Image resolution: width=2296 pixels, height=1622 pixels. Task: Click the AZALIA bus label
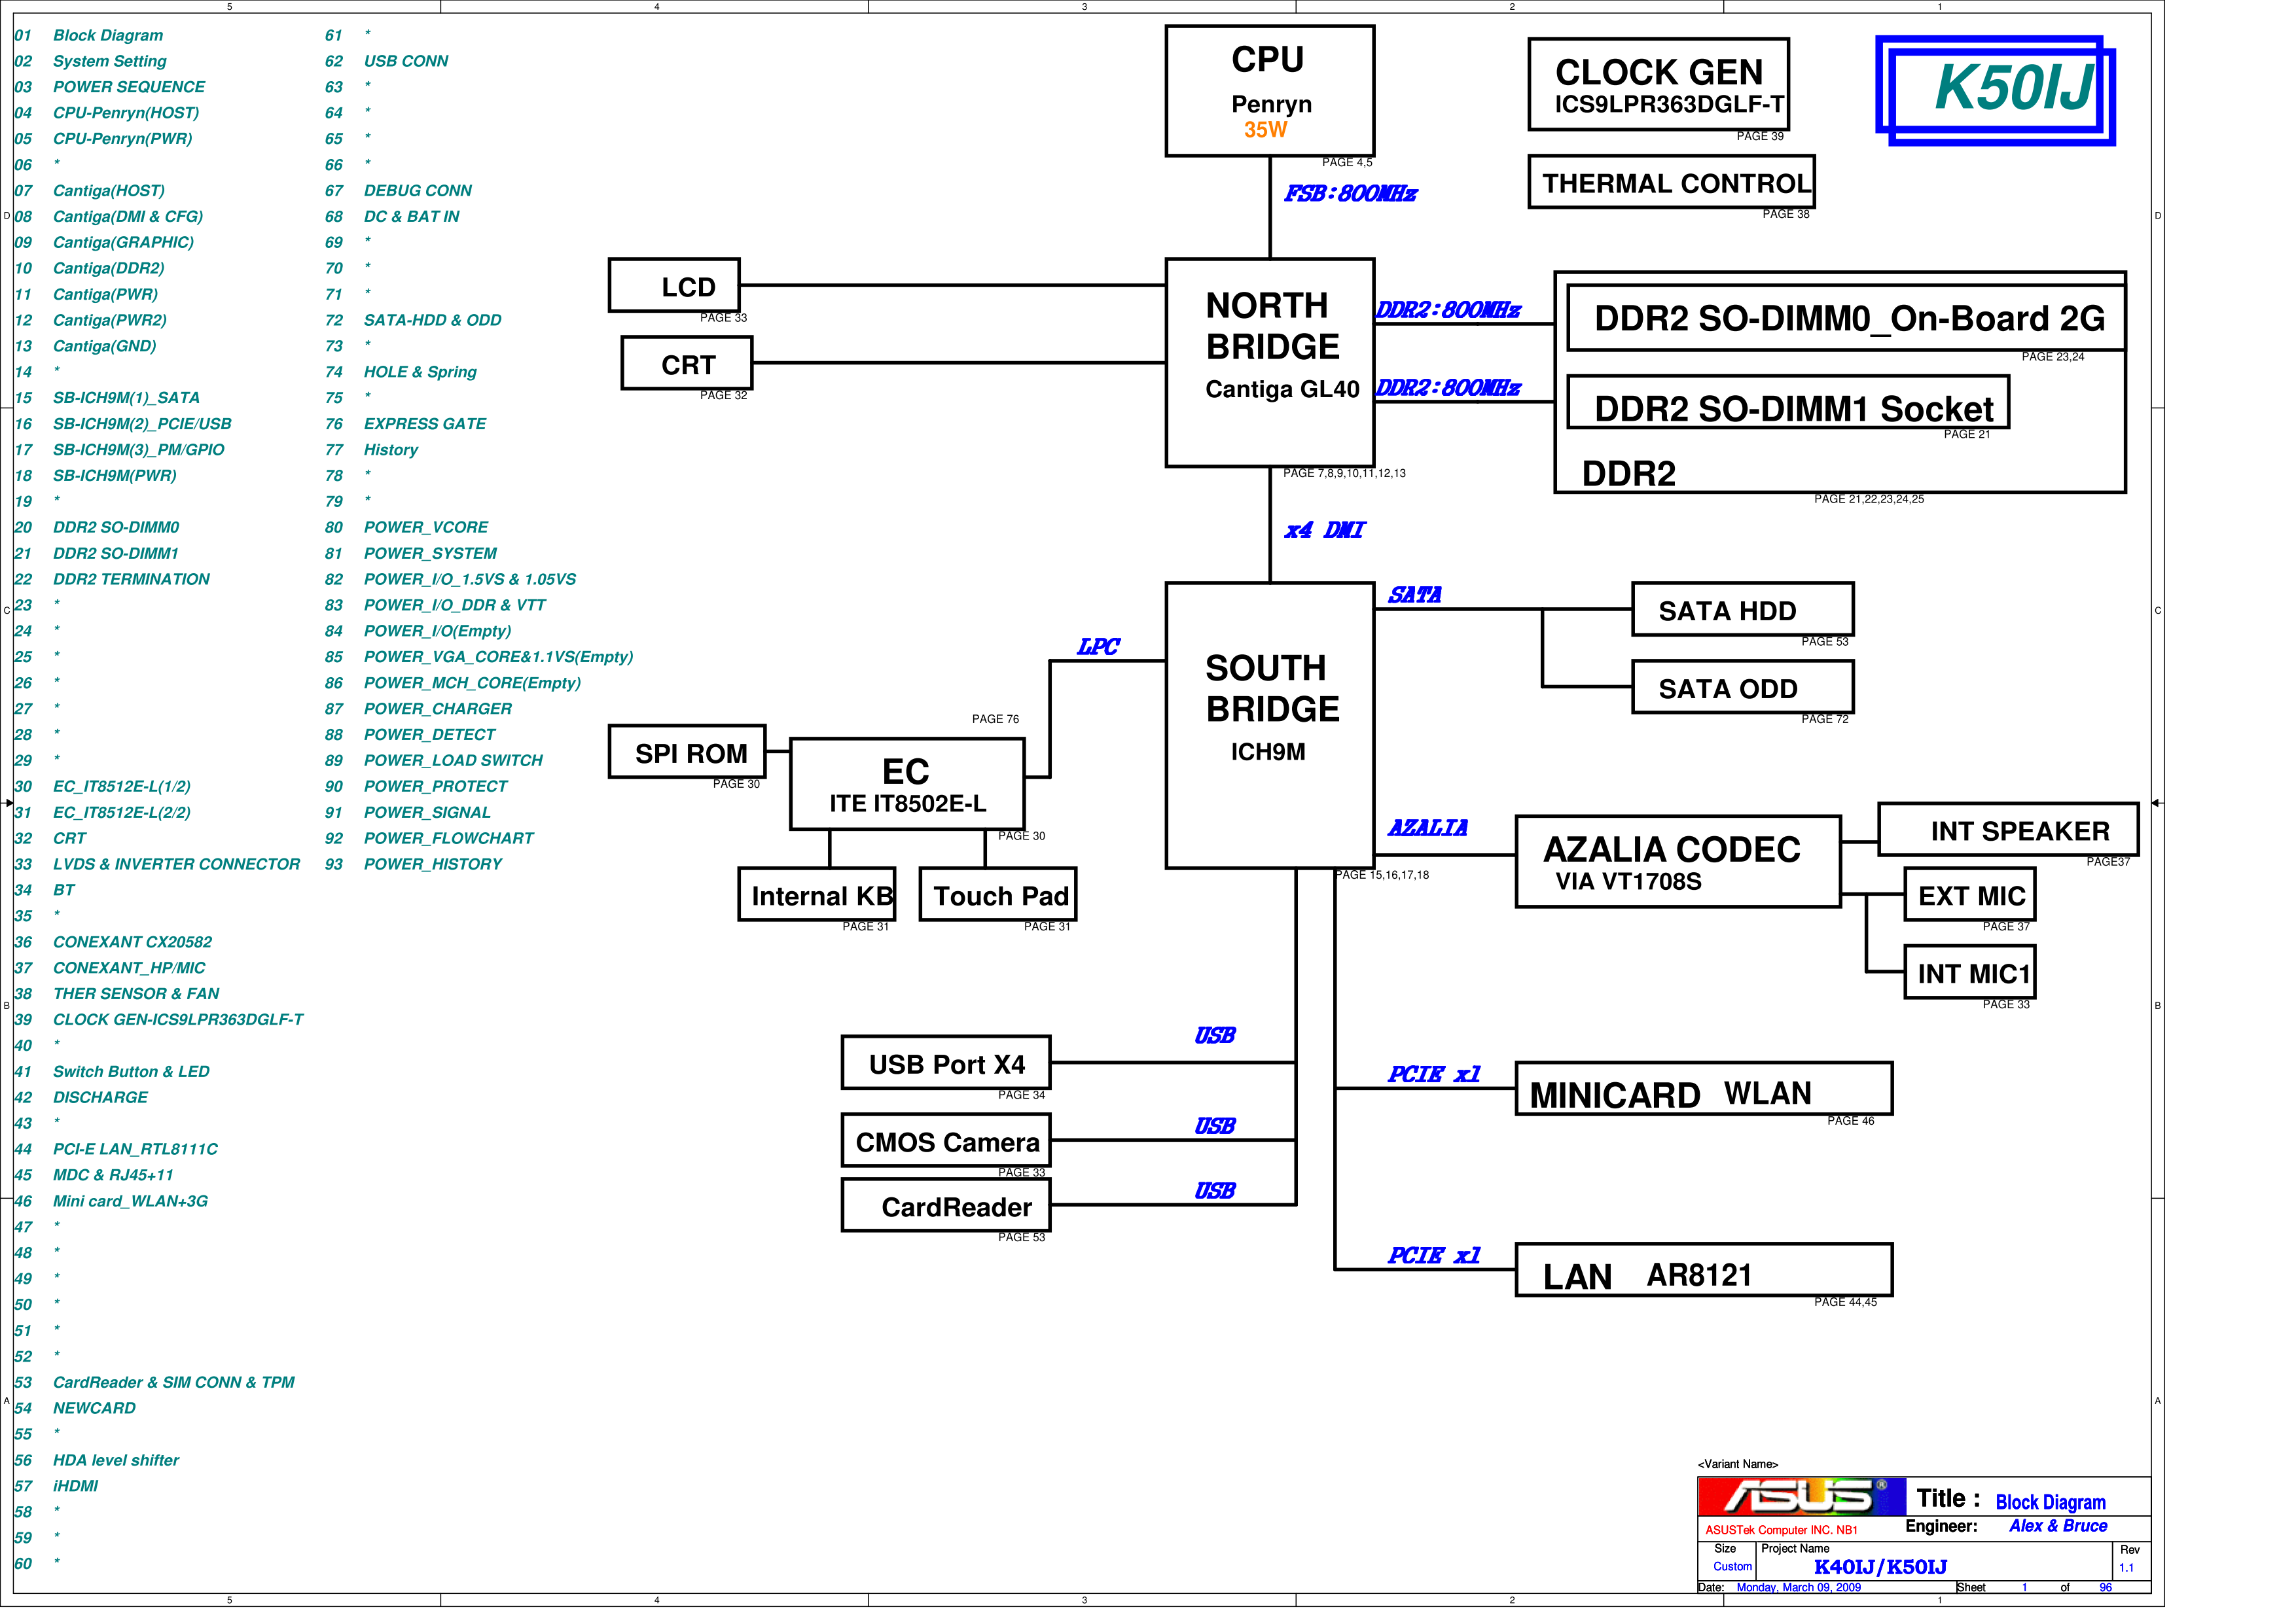(x=1427, y=828)
